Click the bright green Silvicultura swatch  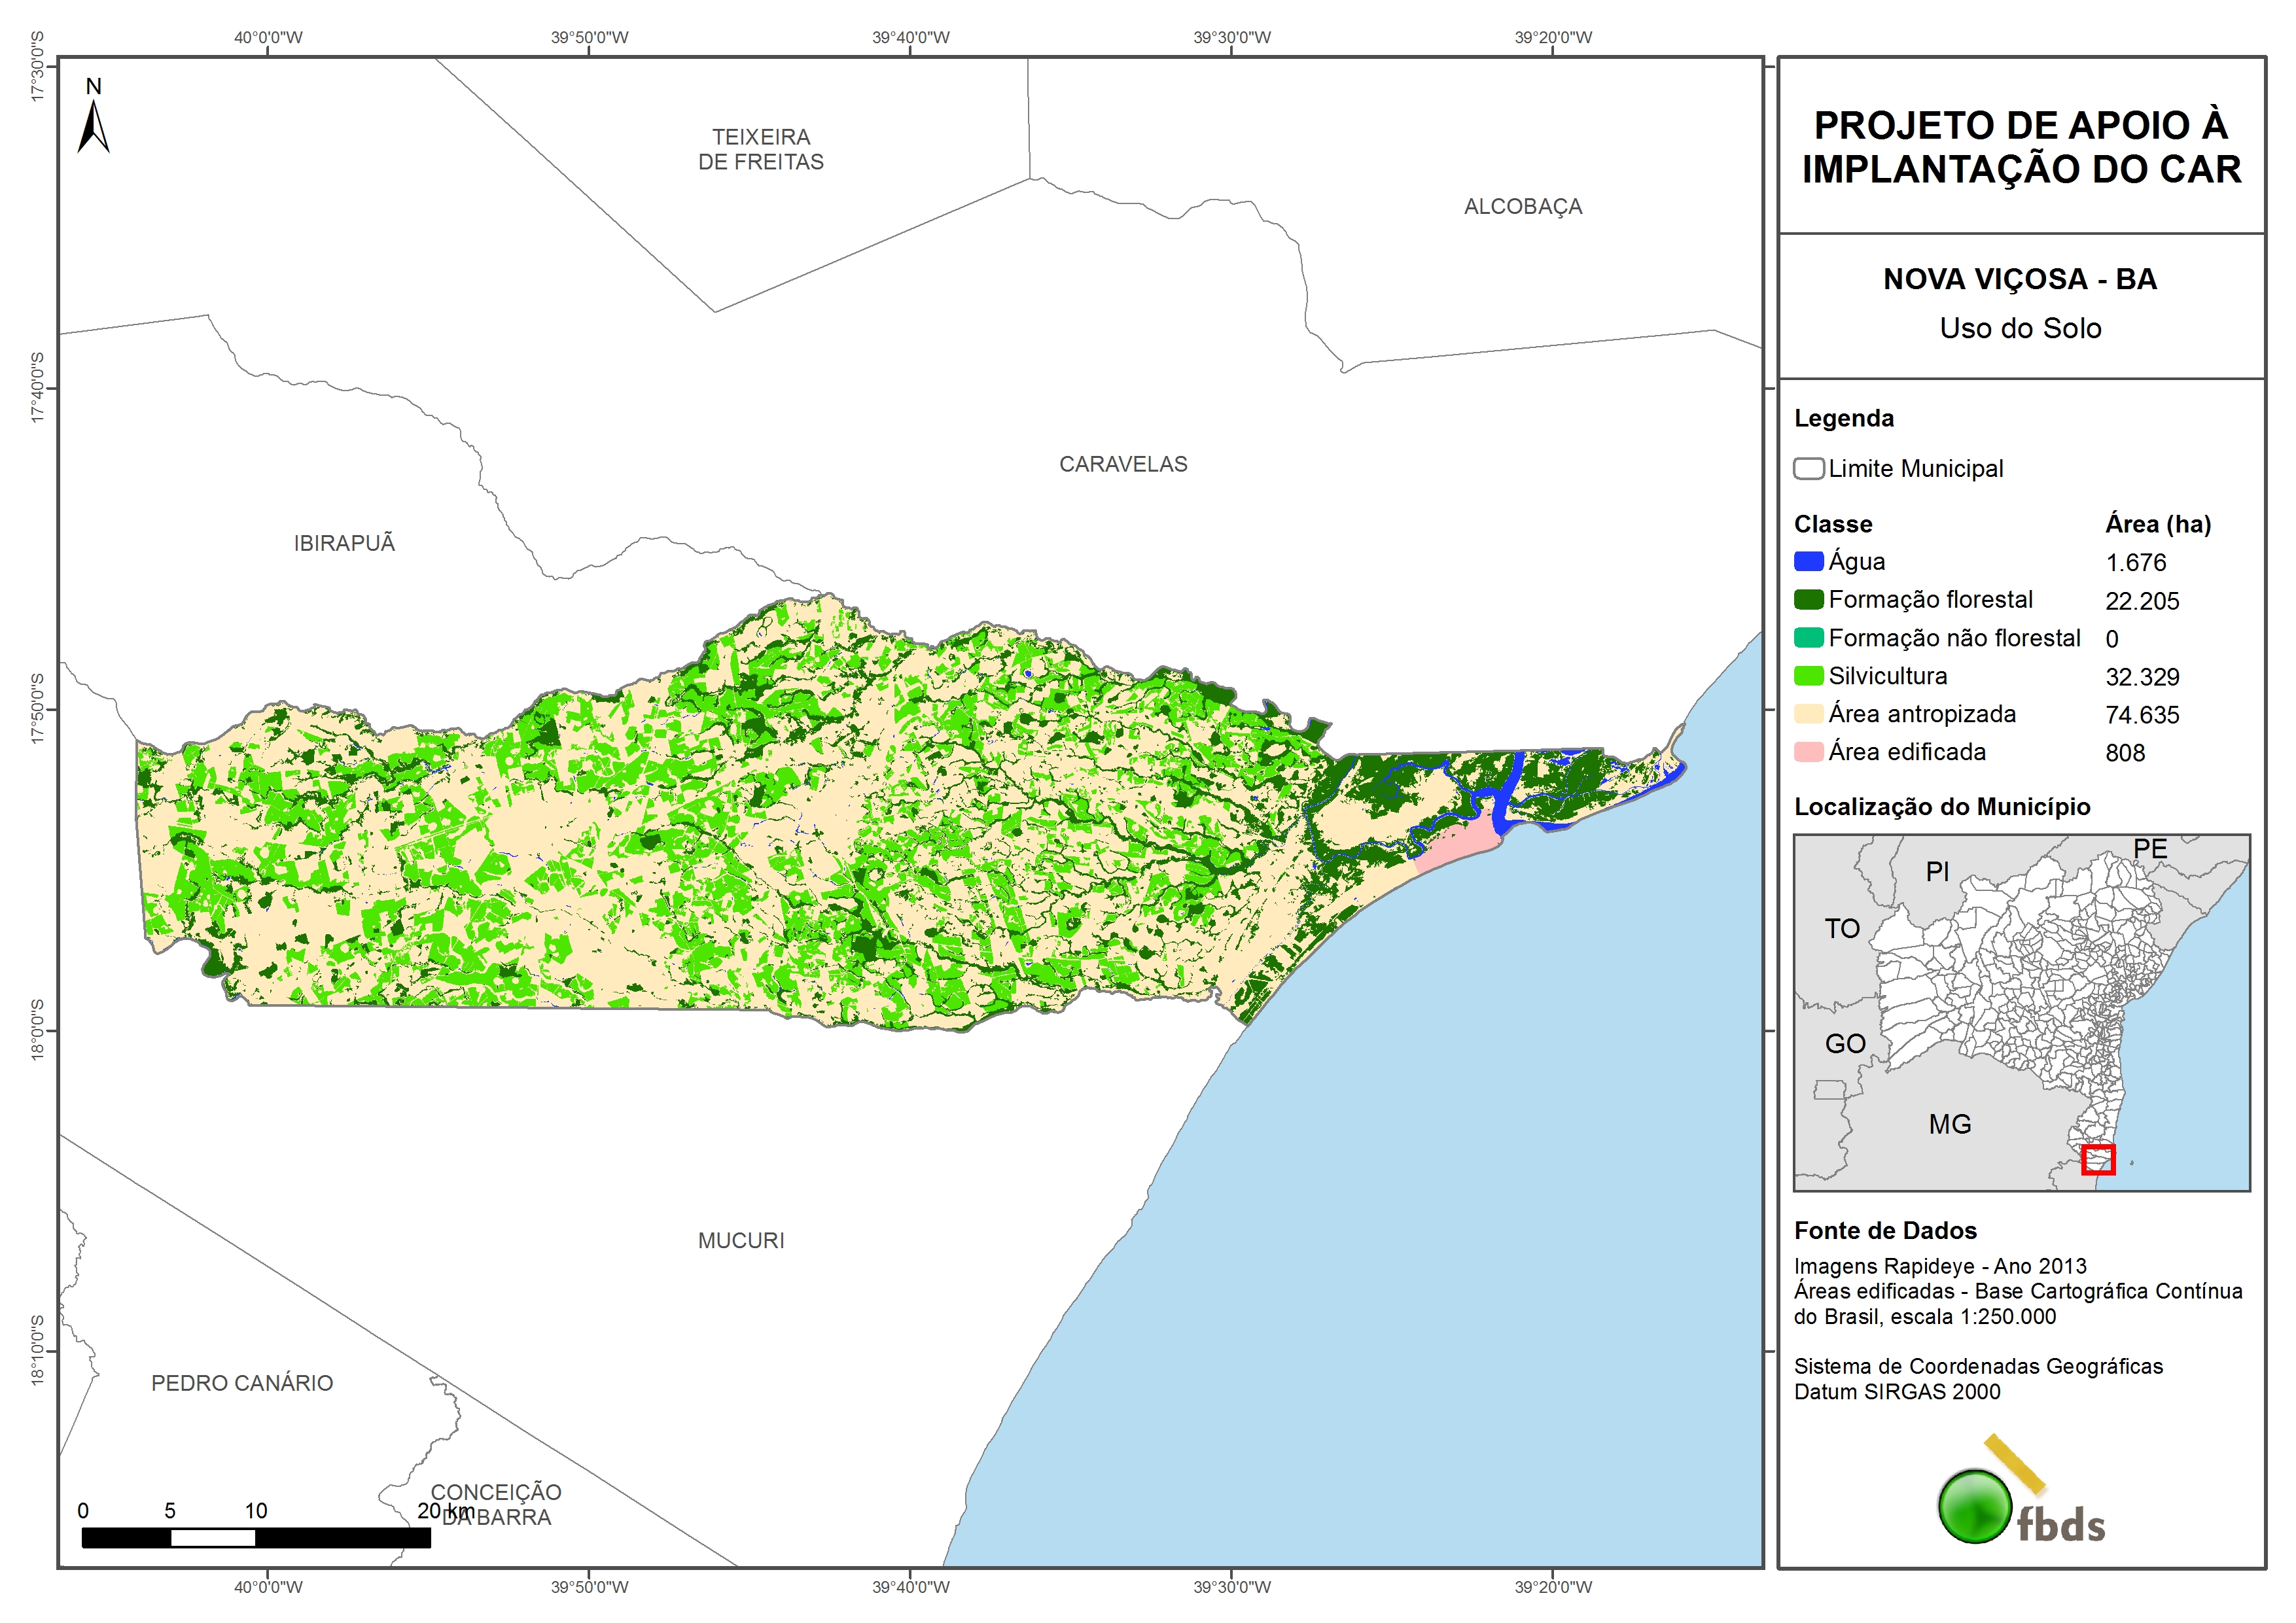1808,675
